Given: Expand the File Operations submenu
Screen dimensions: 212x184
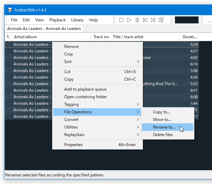Looking at the screenshot, I should point(97,112).
